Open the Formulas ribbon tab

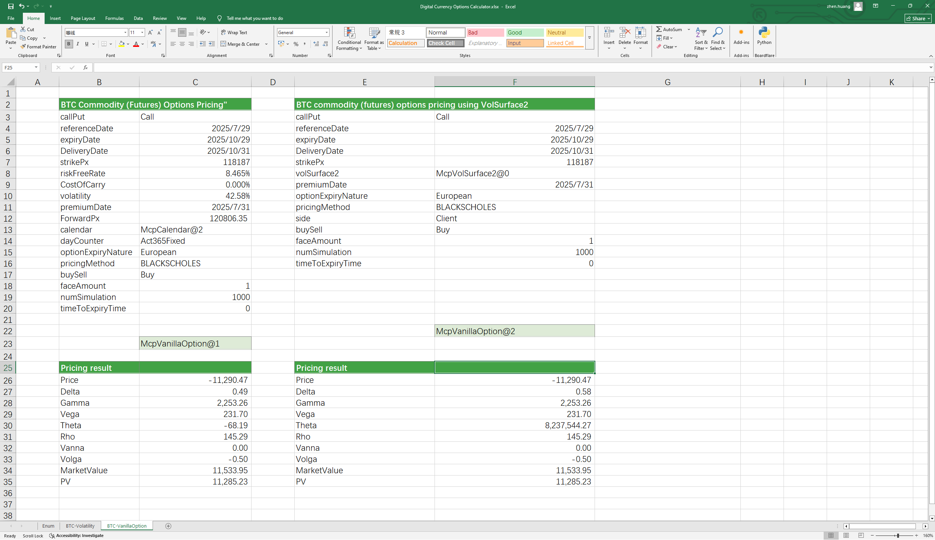[x=114, y=18]
